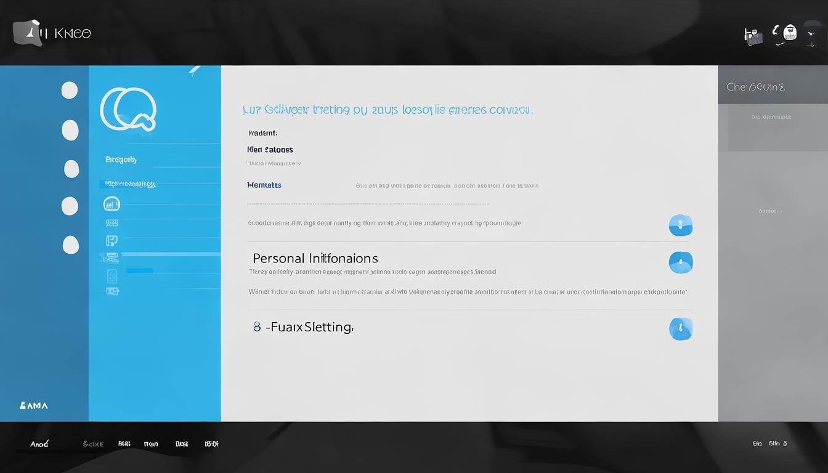Click the AMA label at bottom left
828x473 pixels.
pos(34,405)
